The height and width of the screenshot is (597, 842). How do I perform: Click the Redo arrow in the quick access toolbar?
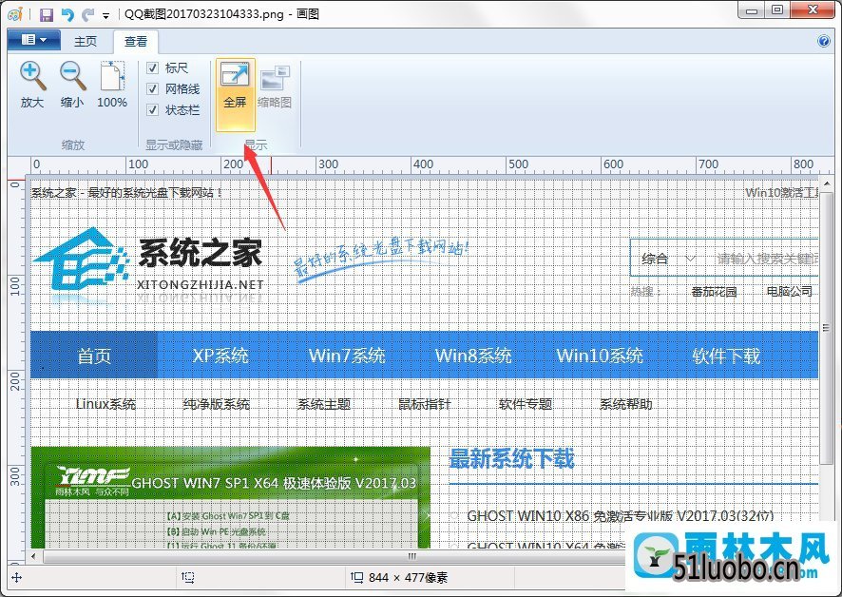[x=88, y=14]
